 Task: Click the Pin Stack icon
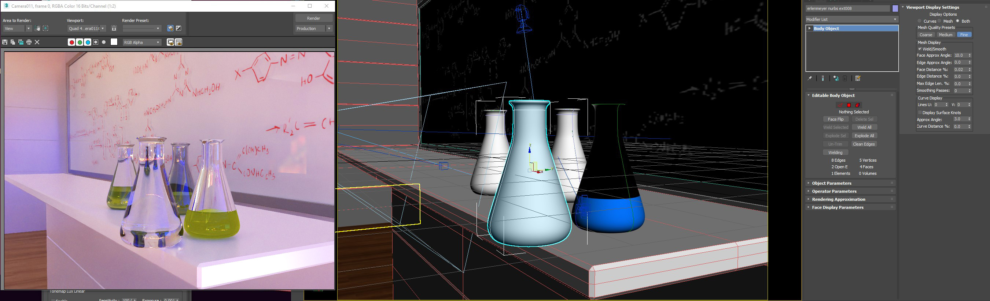[x=810, y=79]
